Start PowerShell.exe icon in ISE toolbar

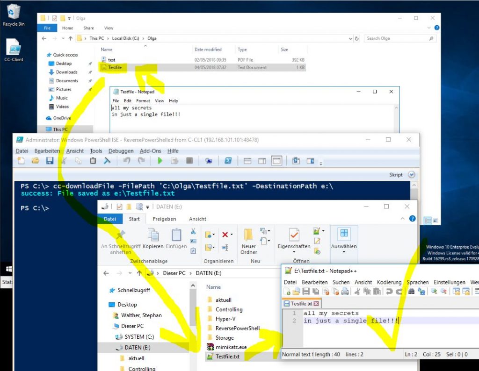tap(228, 161)
